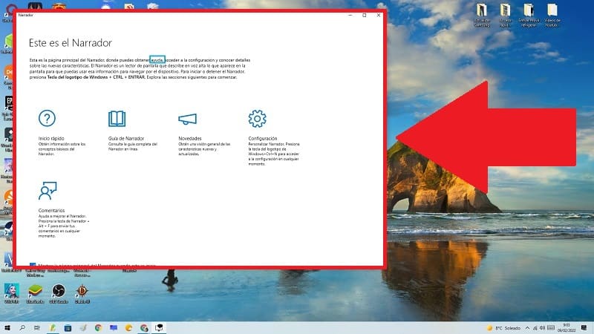Screen dimensions: 594x334
Task: Open the touch keyboard tray icon
Action: pos(551,328)
